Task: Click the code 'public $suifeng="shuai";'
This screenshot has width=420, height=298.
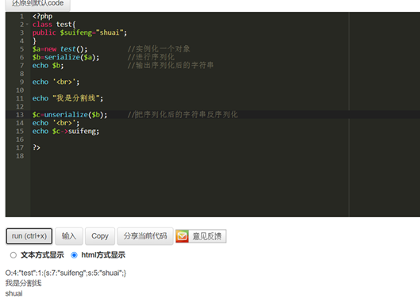Action: point(79,32)
